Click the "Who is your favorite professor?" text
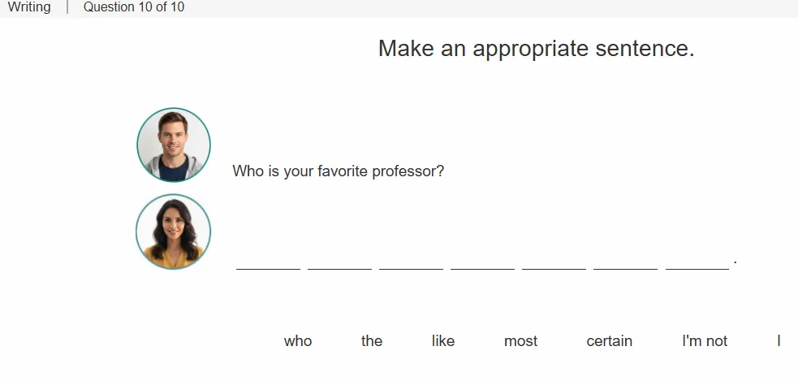The width and height of the screenshot is (798, 381). (x=339, y=171)
